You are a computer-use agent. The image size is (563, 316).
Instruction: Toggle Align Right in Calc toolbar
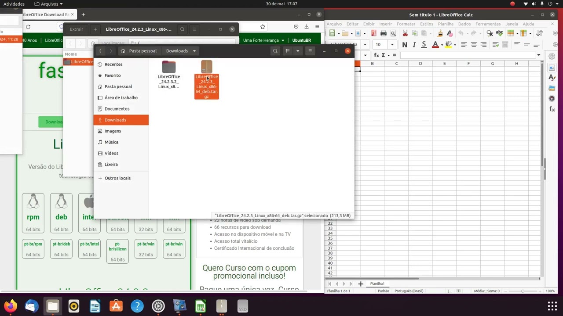[x=483, y=44]
